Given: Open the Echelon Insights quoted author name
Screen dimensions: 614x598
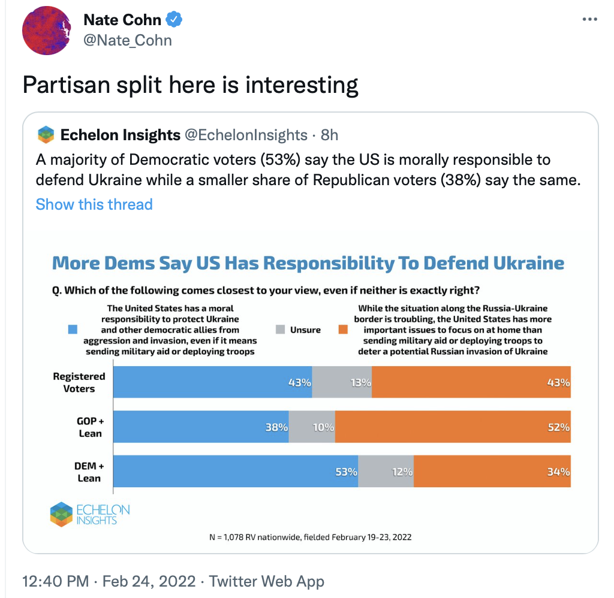Looking at the screenshot, I should coord(121,135).
